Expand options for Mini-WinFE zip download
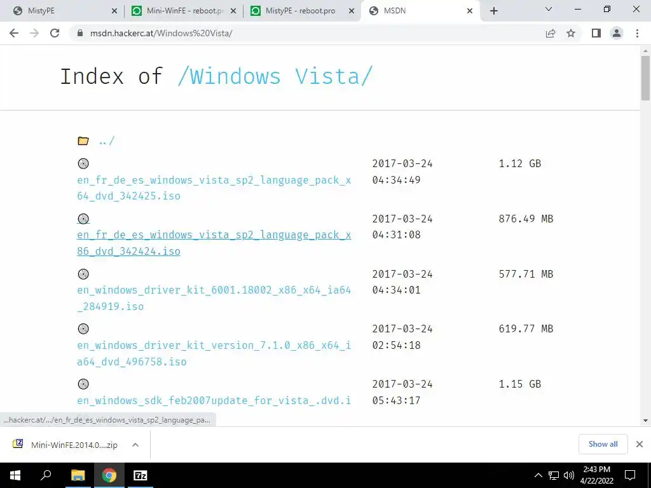The image size is (651, 488). pos(135,444)
